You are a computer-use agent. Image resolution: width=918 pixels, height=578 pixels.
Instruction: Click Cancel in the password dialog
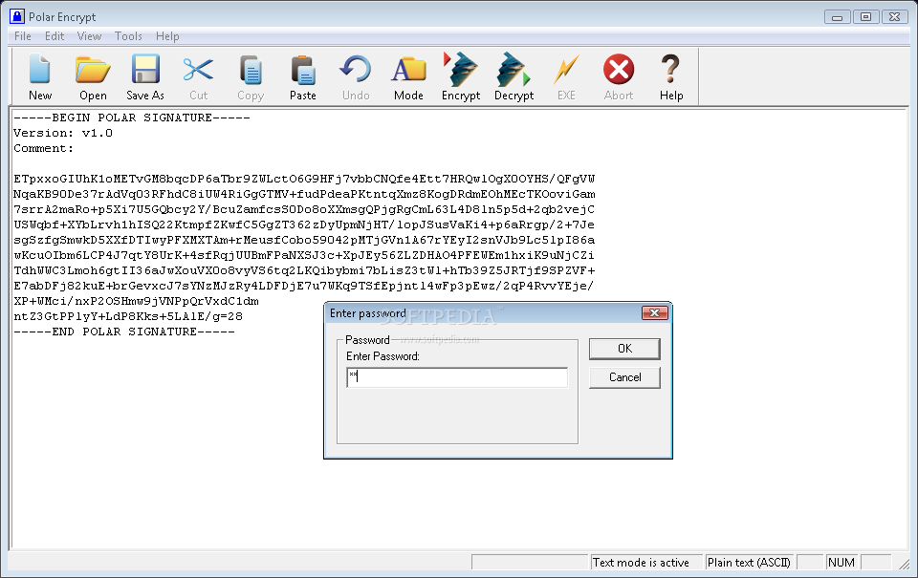pyautogui.click(x=624, y=377)
